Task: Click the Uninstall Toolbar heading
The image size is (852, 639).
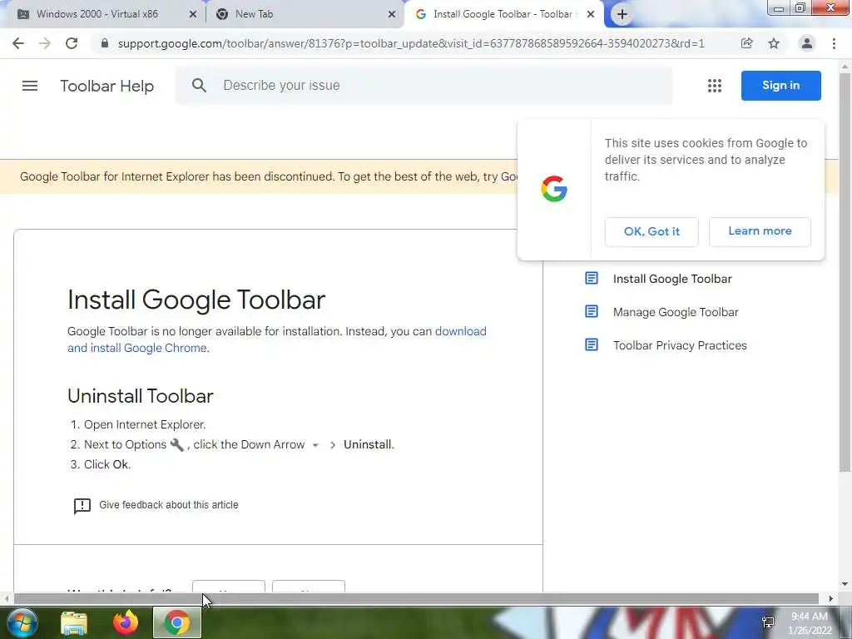Action: (140, 396)
